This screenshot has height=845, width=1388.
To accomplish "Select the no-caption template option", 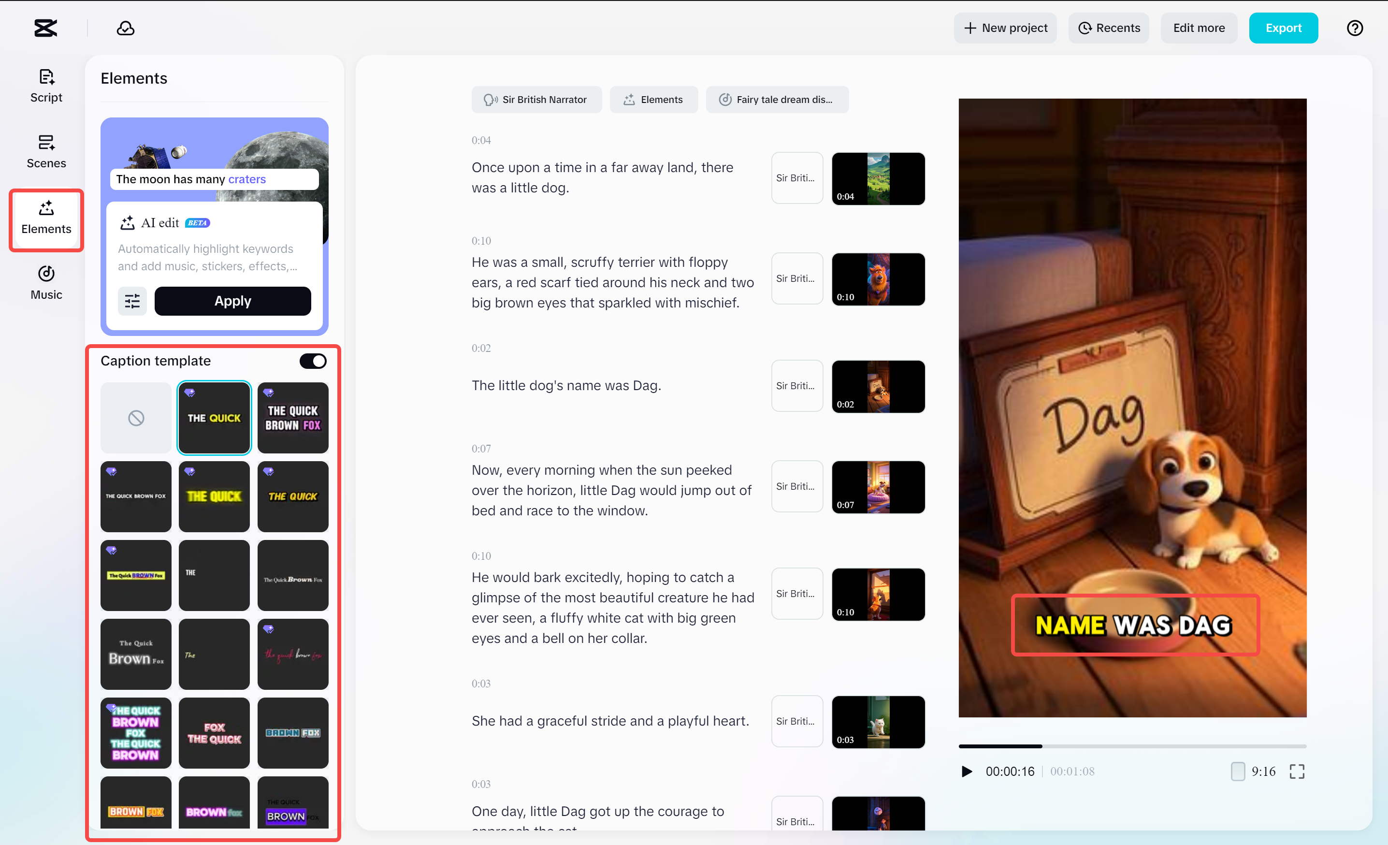I will coord(135,418).
